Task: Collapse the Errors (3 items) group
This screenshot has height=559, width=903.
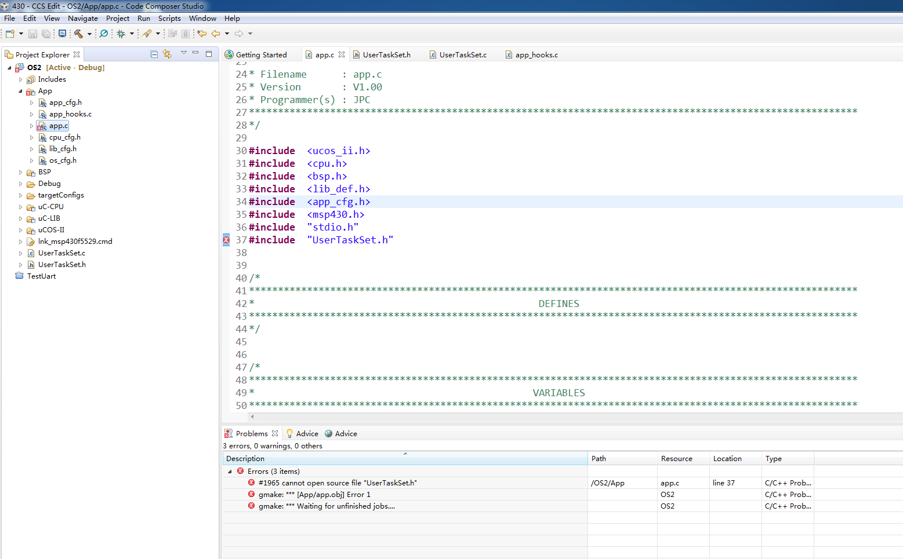Action: coord(230,472)
